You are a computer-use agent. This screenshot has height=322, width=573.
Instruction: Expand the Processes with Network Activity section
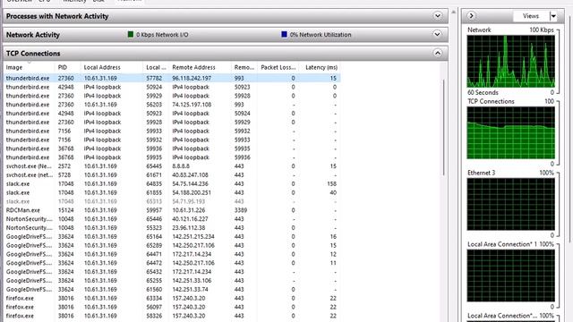click(x=438, y=16)
